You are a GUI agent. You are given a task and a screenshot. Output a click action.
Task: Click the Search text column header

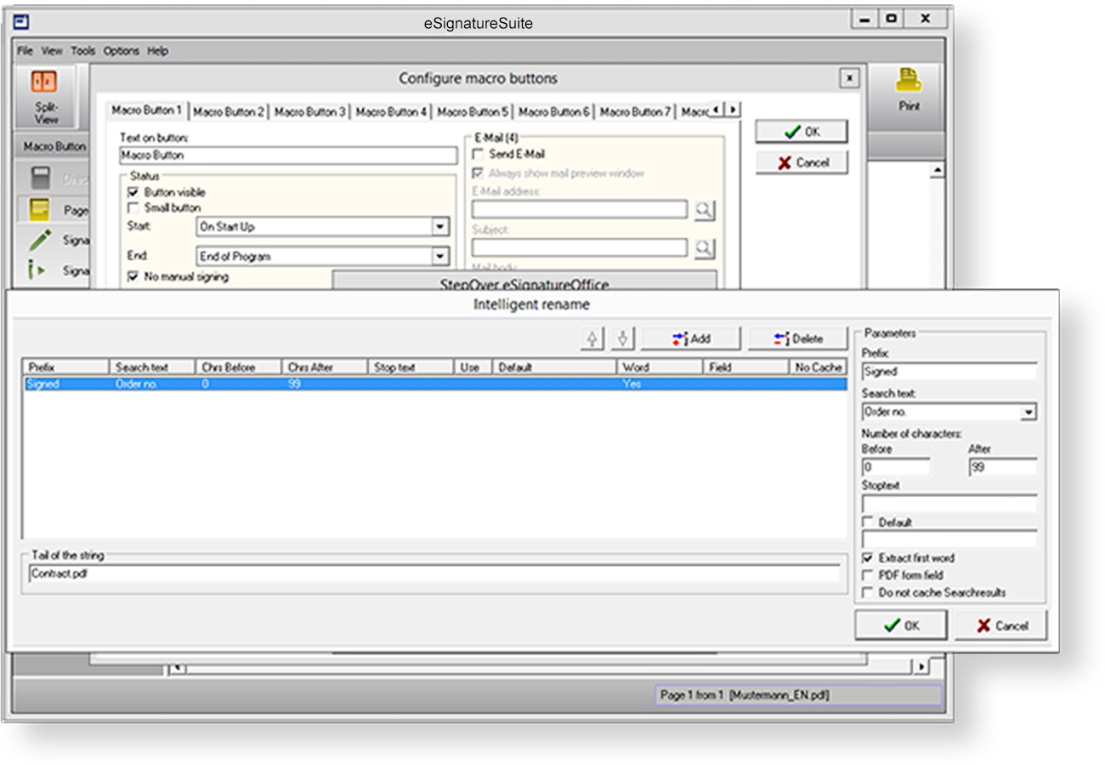point(152,367)
